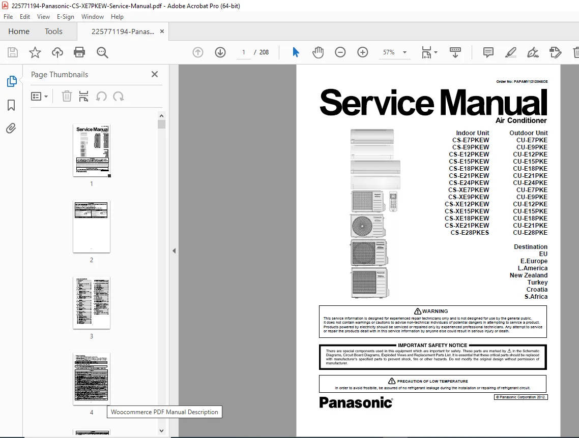Click the CS-XE7PKEW model text
The image size is (579, 438).
469,190
